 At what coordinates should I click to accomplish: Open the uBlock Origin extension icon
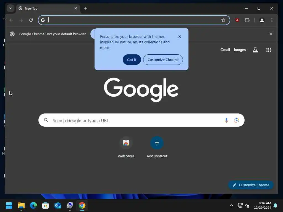point(237,20)
